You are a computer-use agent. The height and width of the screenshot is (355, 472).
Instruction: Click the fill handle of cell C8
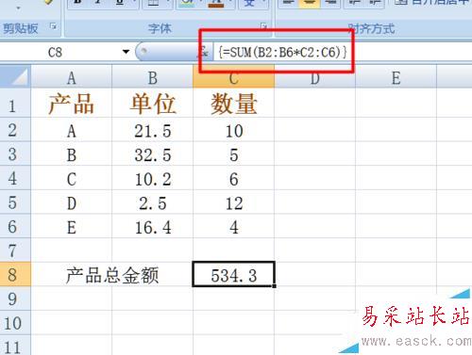275,285
